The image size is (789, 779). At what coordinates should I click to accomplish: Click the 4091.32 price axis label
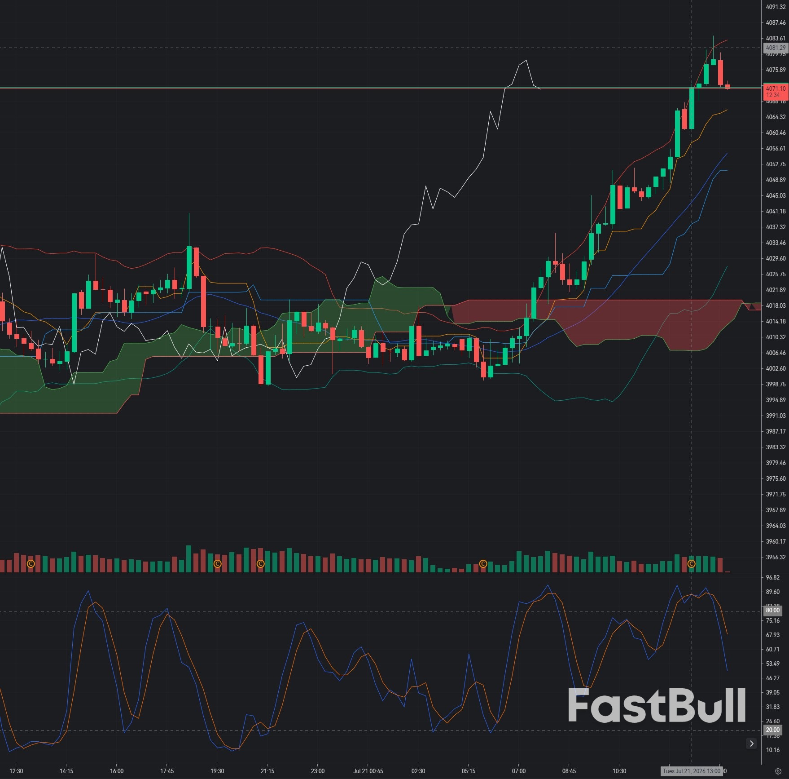tap(776, 7)
